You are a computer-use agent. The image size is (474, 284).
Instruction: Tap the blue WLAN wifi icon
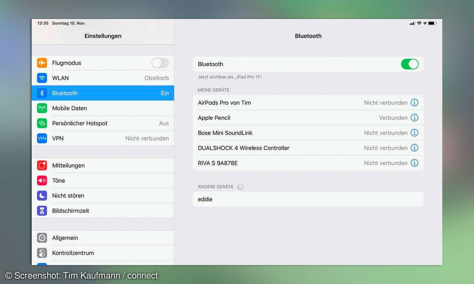click(x=42, y=78)
